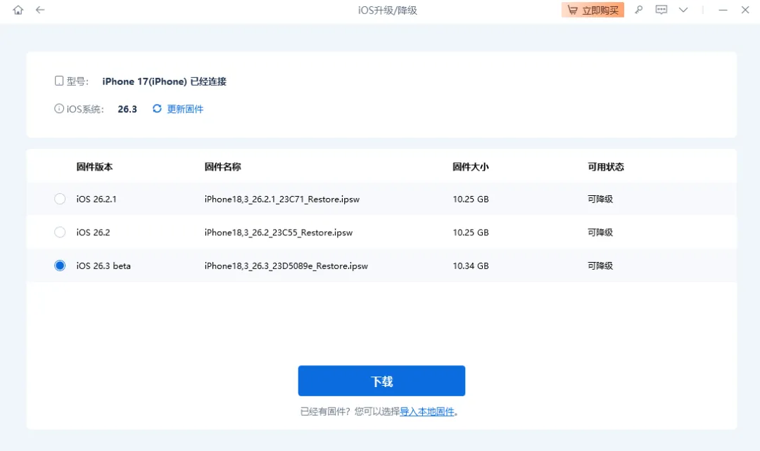Click the info icon beside iOS系统
This screenshot has height=451, width=760.
(58, 108)
